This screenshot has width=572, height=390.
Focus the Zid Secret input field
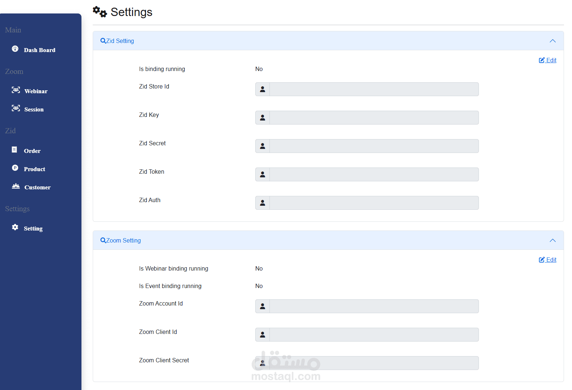[x=374, y=146]
